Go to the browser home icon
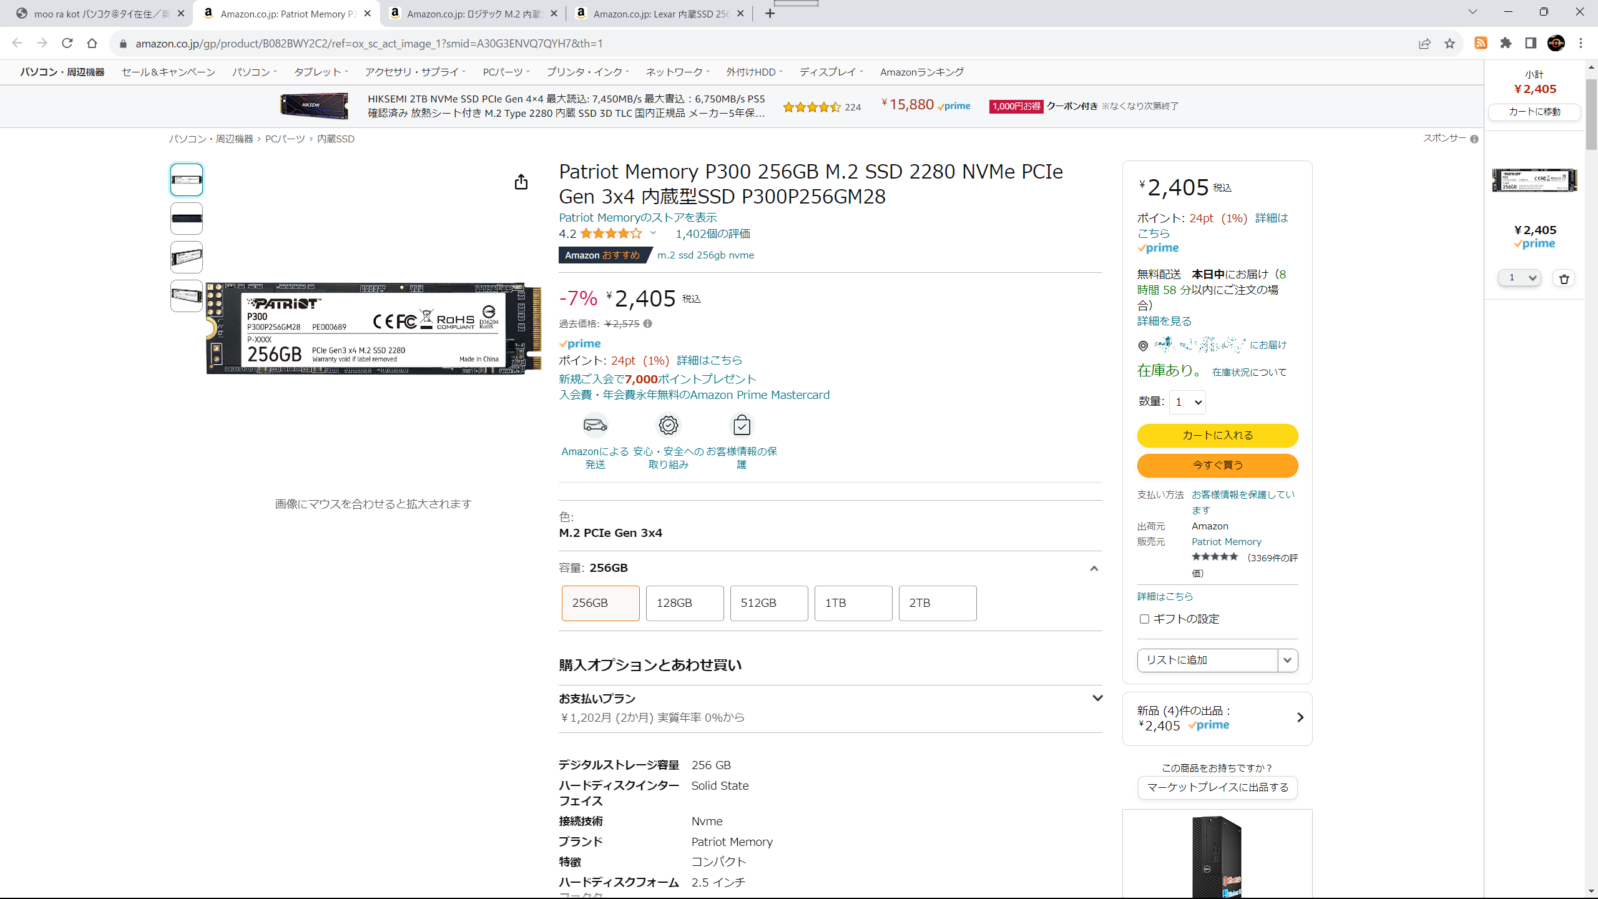 92,43
